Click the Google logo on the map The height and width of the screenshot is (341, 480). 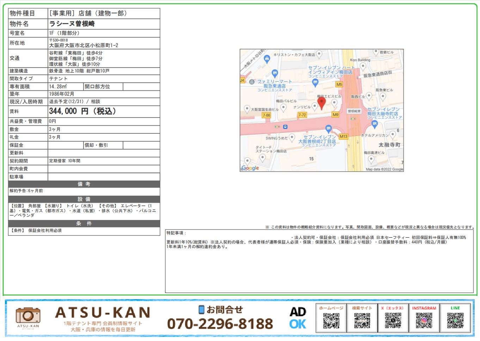pyautogui.click(x=250, y=168)
